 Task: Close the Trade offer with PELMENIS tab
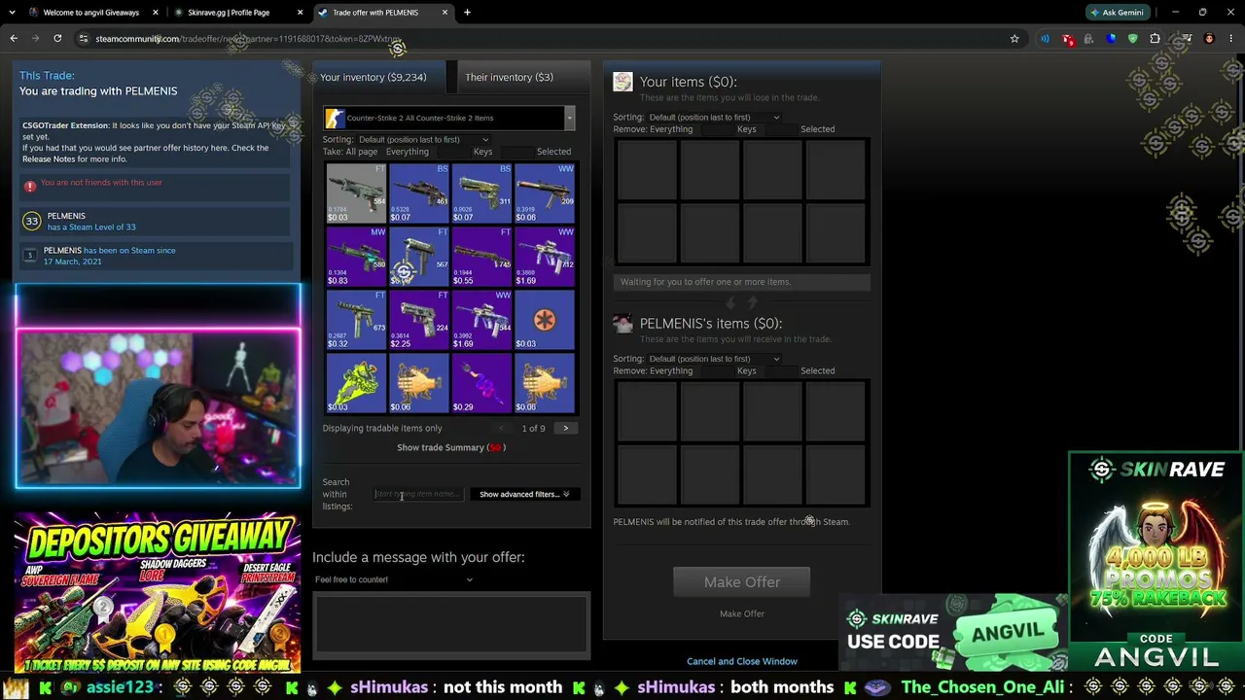tap(445, 13)
